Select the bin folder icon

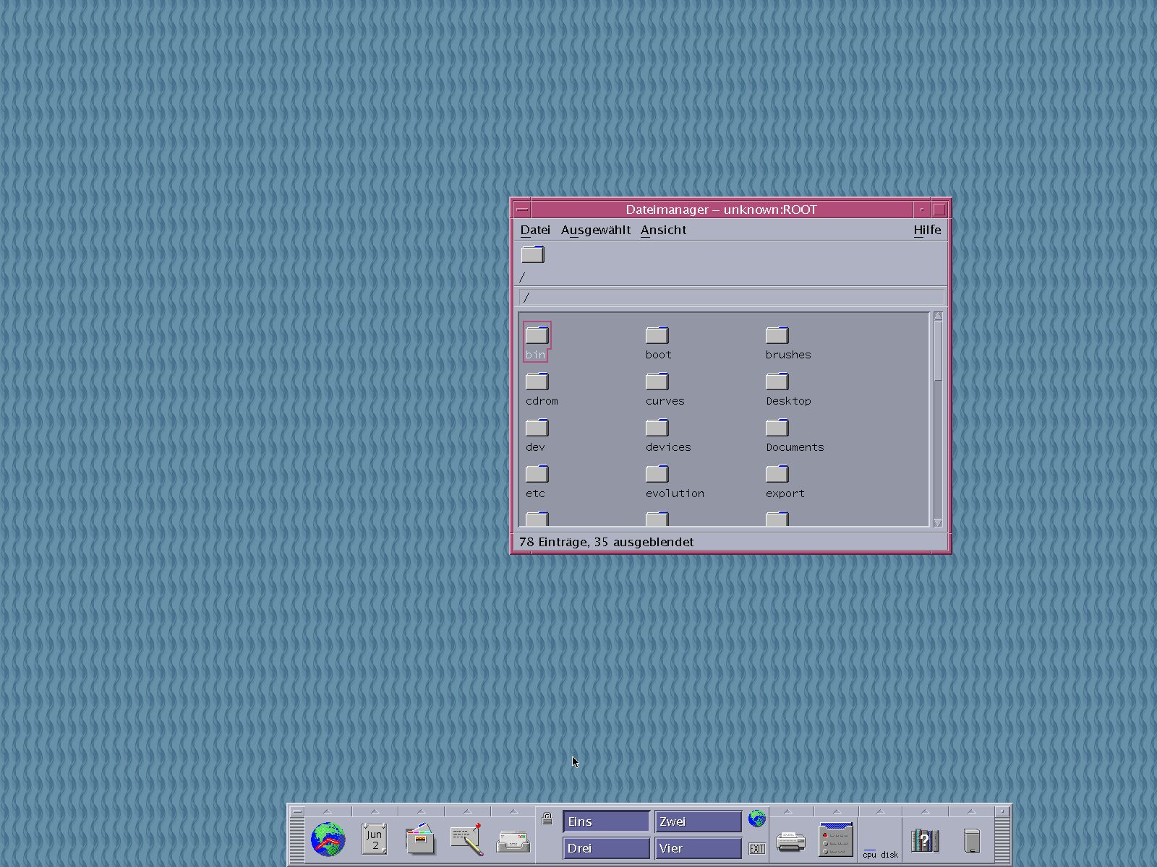(537, 335)
